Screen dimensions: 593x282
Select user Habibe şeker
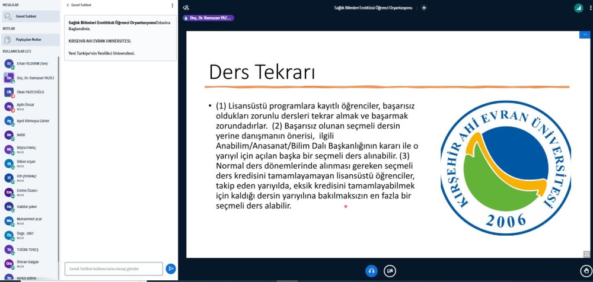coord(30,206)
